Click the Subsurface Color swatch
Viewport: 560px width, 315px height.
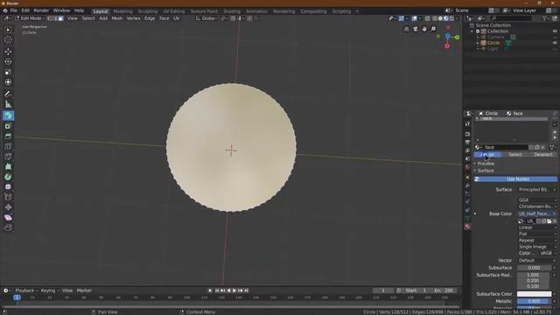(x=535, y=294)
